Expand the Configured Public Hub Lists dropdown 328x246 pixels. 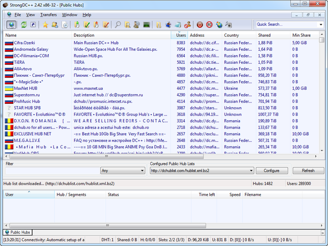coord(251,171)
